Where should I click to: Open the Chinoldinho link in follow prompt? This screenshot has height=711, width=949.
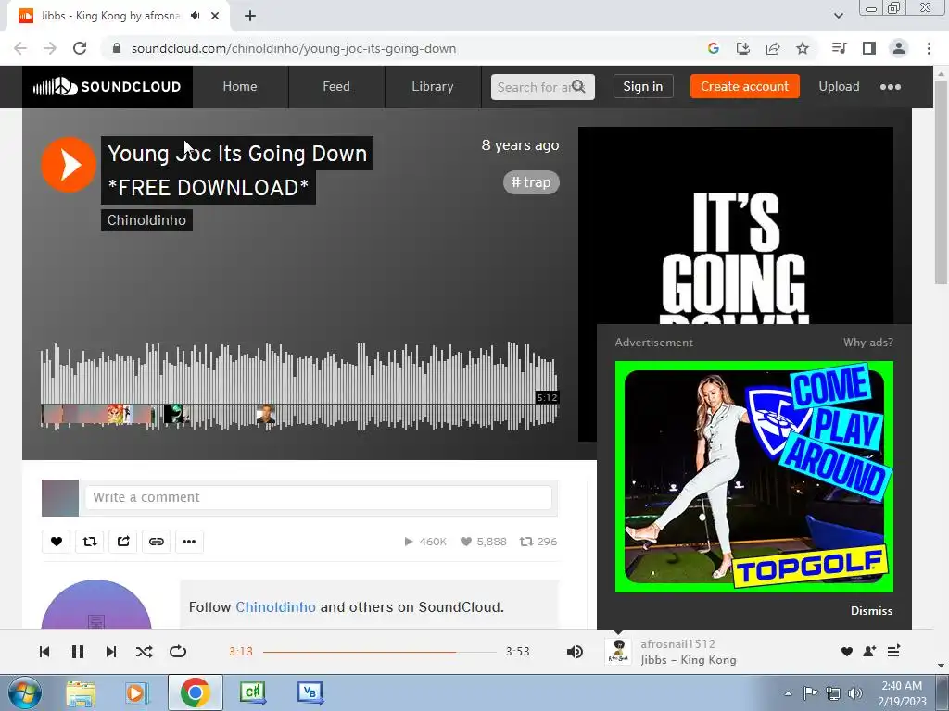[x=275, y=607]
